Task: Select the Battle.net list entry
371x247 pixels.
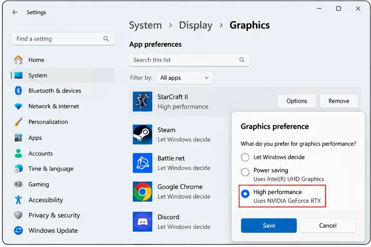Action: (x=180, y=163)
